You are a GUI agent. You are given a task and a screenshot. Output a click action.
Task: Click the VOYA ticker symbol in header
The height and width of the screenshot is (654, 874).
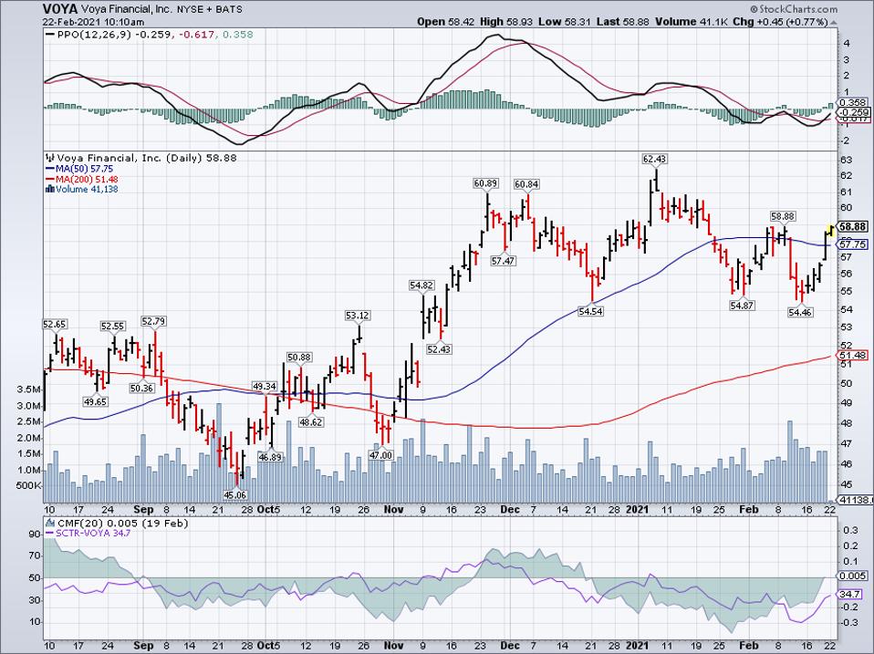[59, 9]
